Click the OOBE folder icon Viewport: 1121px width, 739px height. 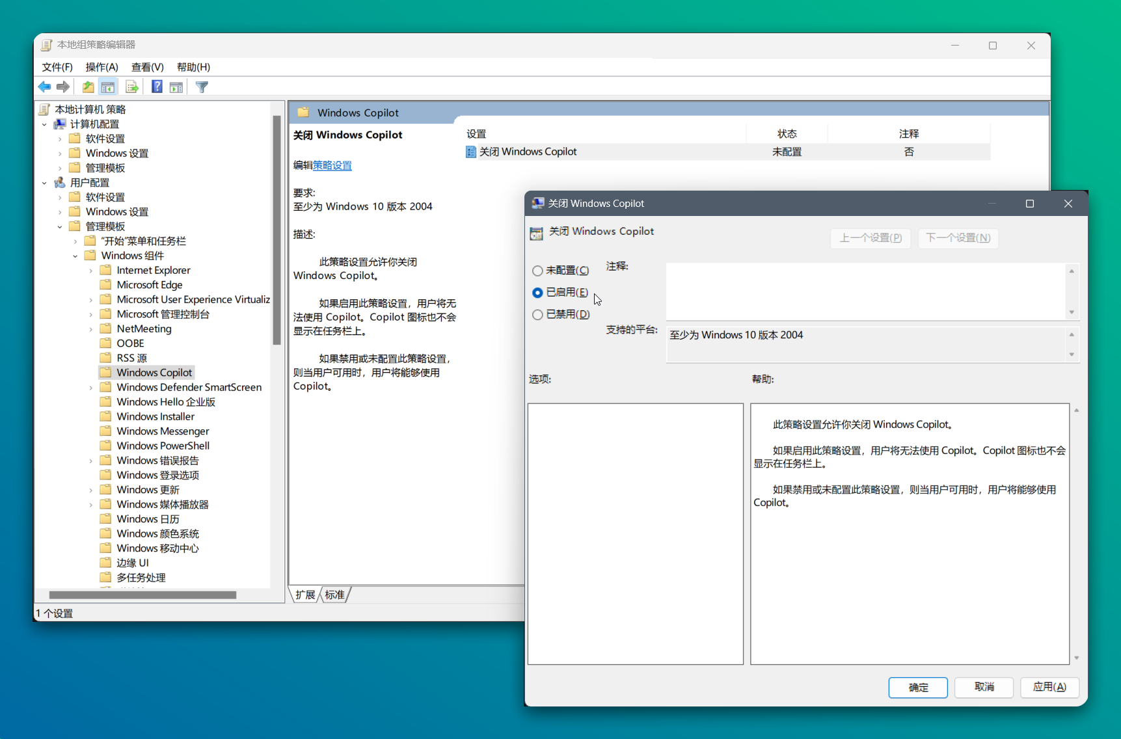105,343
